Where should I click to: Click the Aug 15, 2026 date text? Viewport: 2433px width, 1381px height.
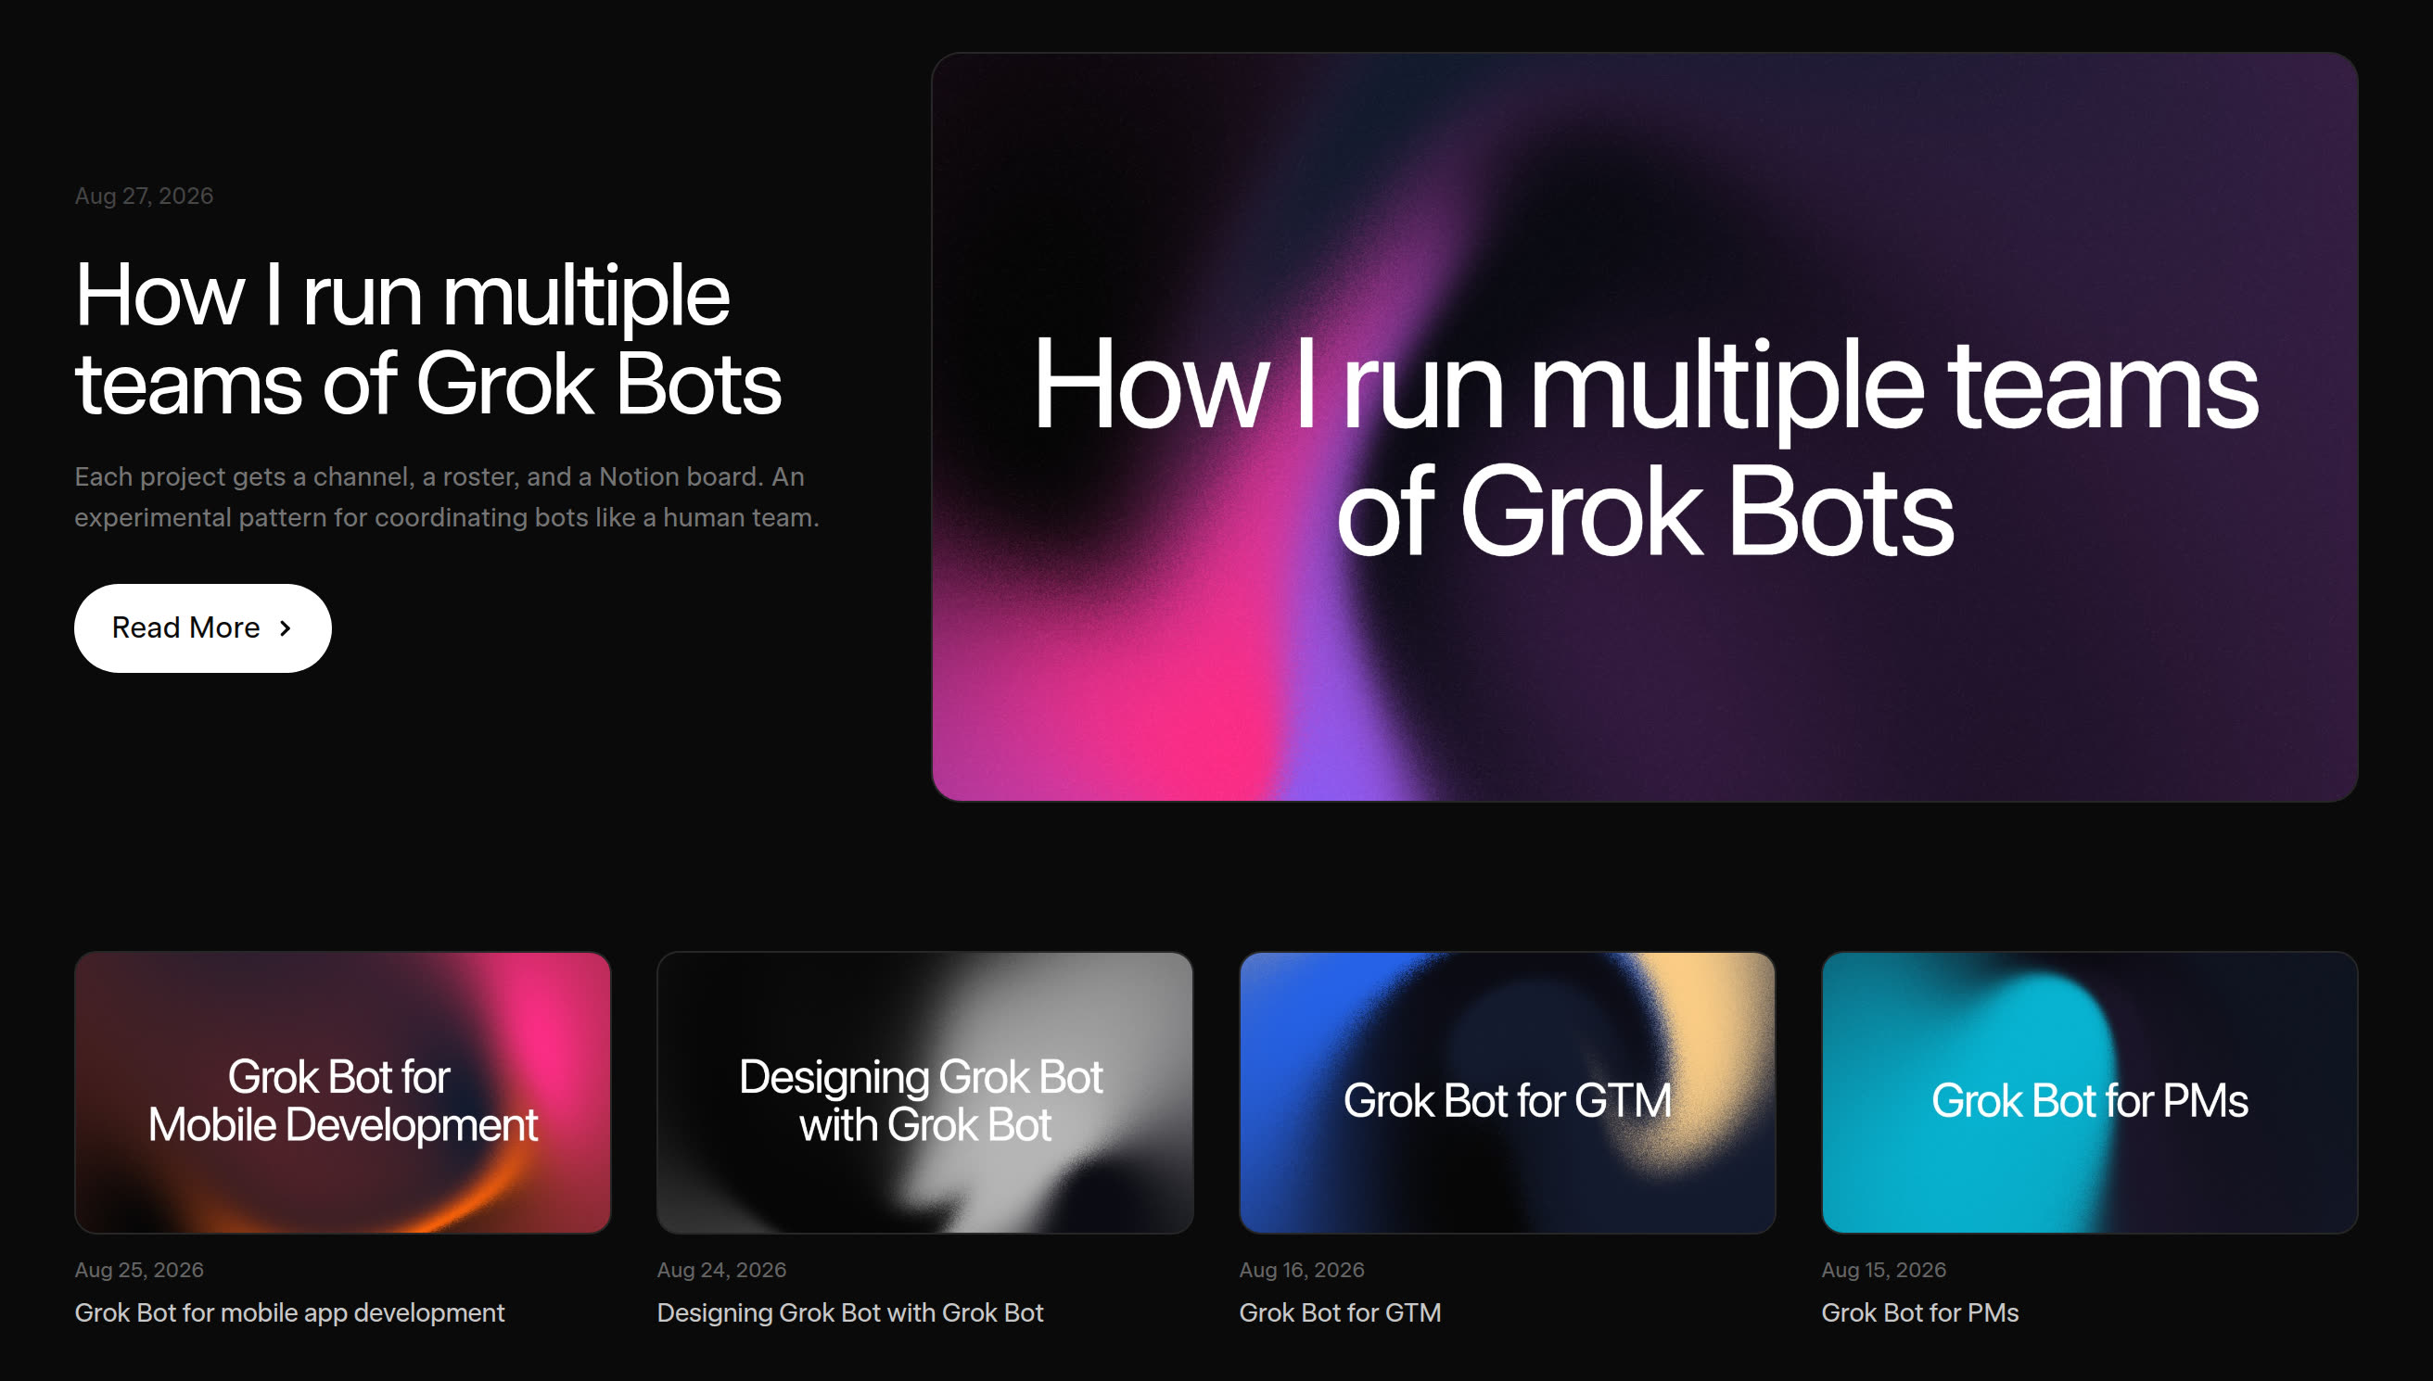point(1884,1270)
